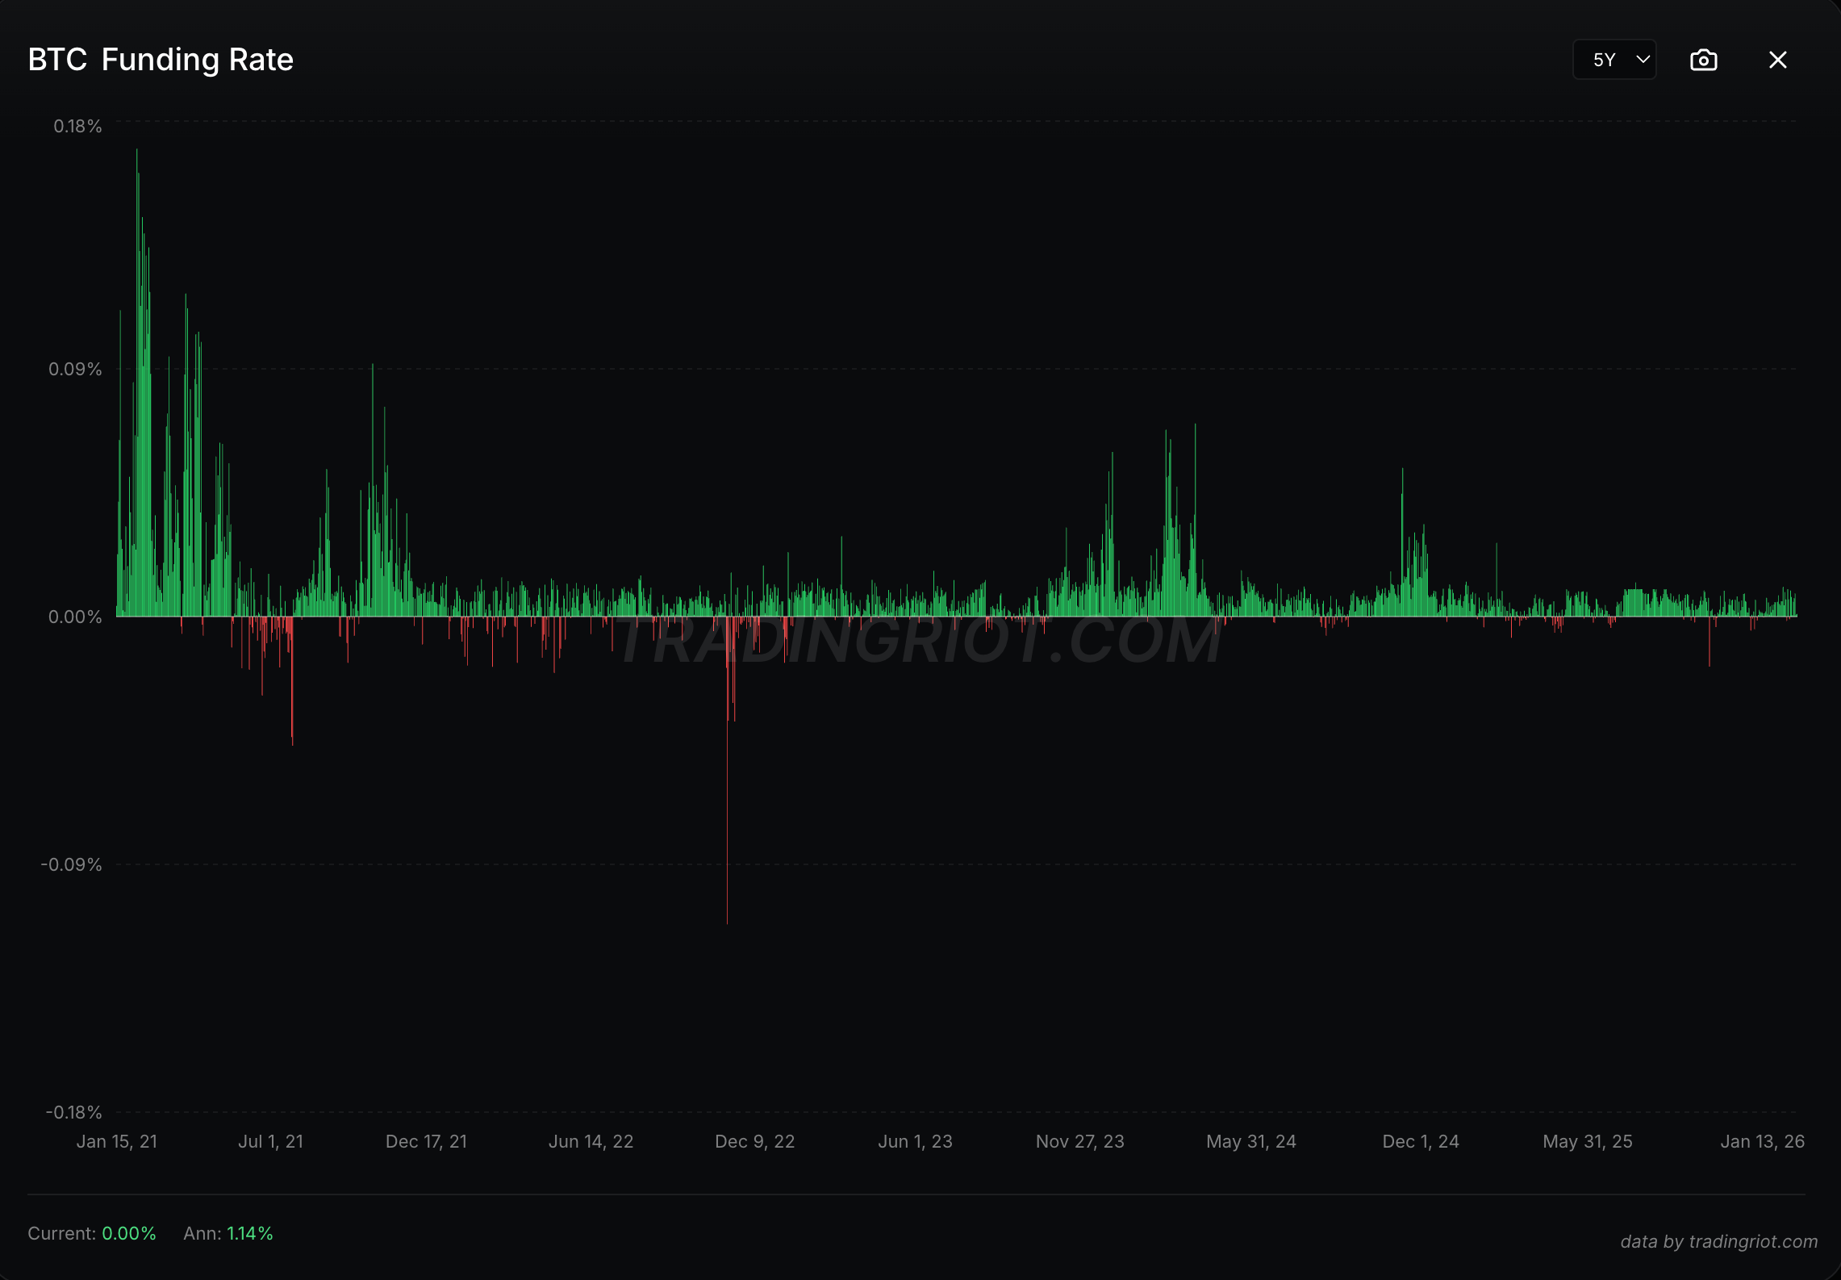Click the Nov 27, 23 date label
This screenshot has height=1280, width=1841.
1079,1141
